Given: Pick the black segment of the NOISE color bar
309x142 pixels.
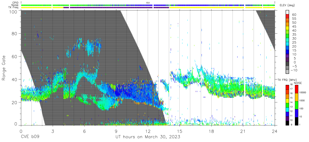Looking at the screenshot, I should 297,121.
